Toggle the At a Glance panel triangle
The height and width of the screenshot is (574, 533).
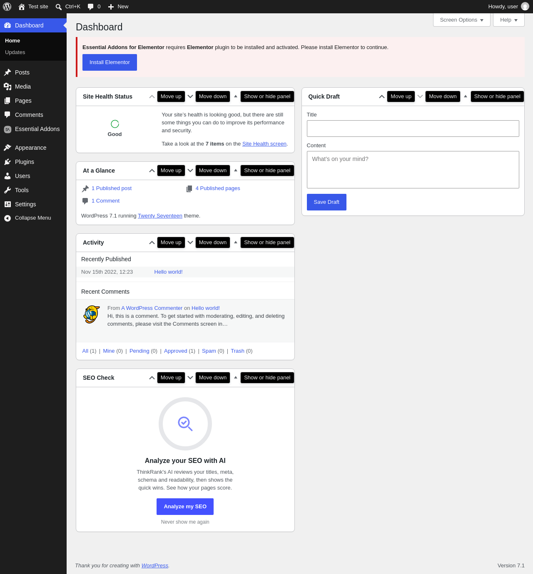[x=236, y=171]
